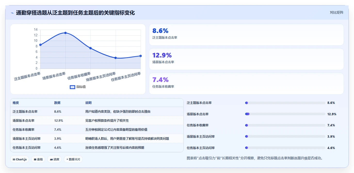
Task: Select the 进度 tag chip
Action: point(54,159)
